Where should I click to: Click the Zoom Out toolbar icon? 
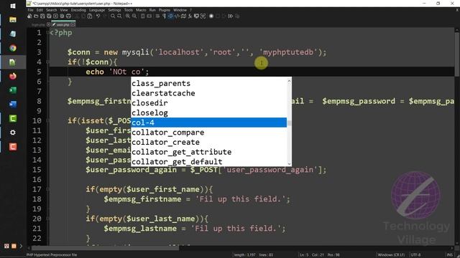[134, 16]
